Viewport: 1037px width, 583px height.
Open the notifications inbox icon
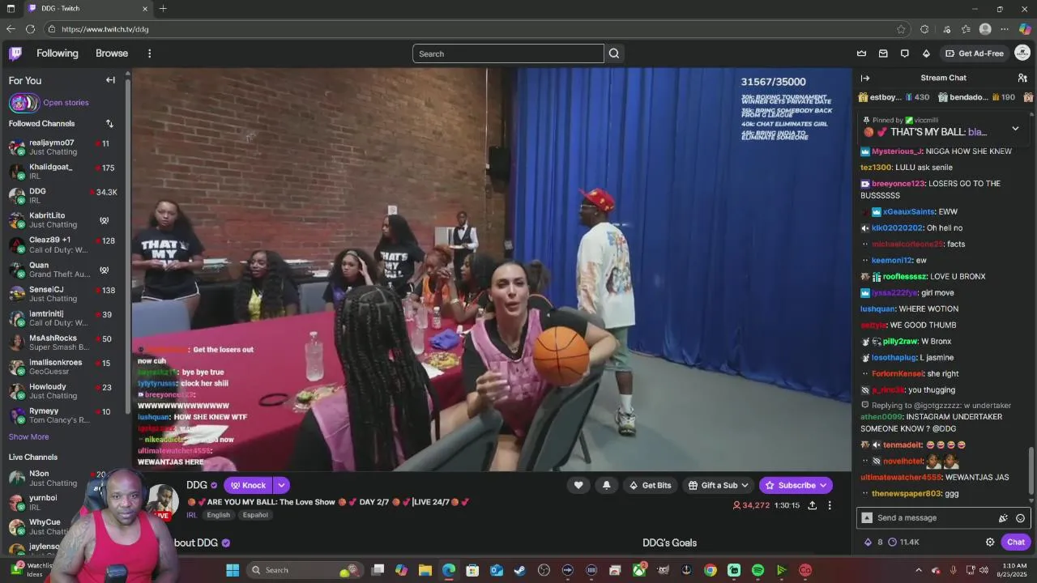tap(882, 53)
